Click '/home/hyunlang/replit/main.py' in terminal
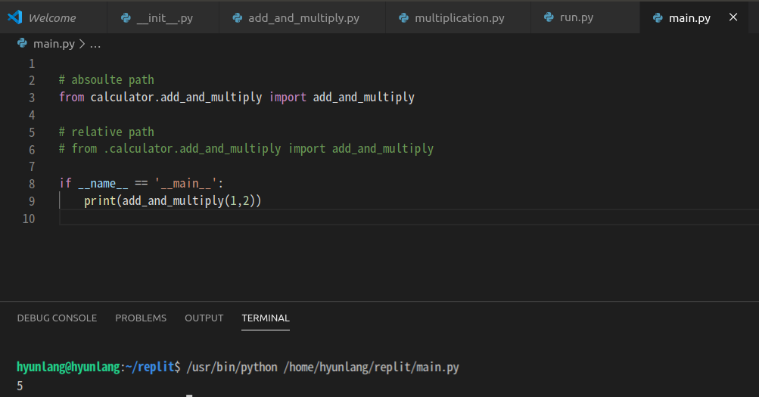Viewport: 759px width, 397px height. click(x=372, y=367)
